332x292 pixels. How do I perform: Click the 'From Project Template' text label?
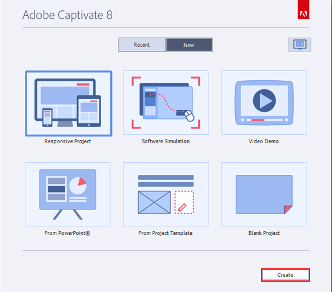(x=165, y=233)
